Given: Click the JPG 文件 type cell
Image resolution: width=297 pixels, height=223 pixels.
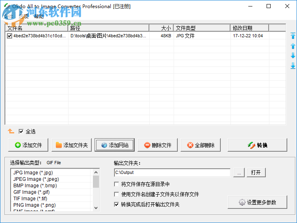Looking at the screenshot, I should point(202,36).
